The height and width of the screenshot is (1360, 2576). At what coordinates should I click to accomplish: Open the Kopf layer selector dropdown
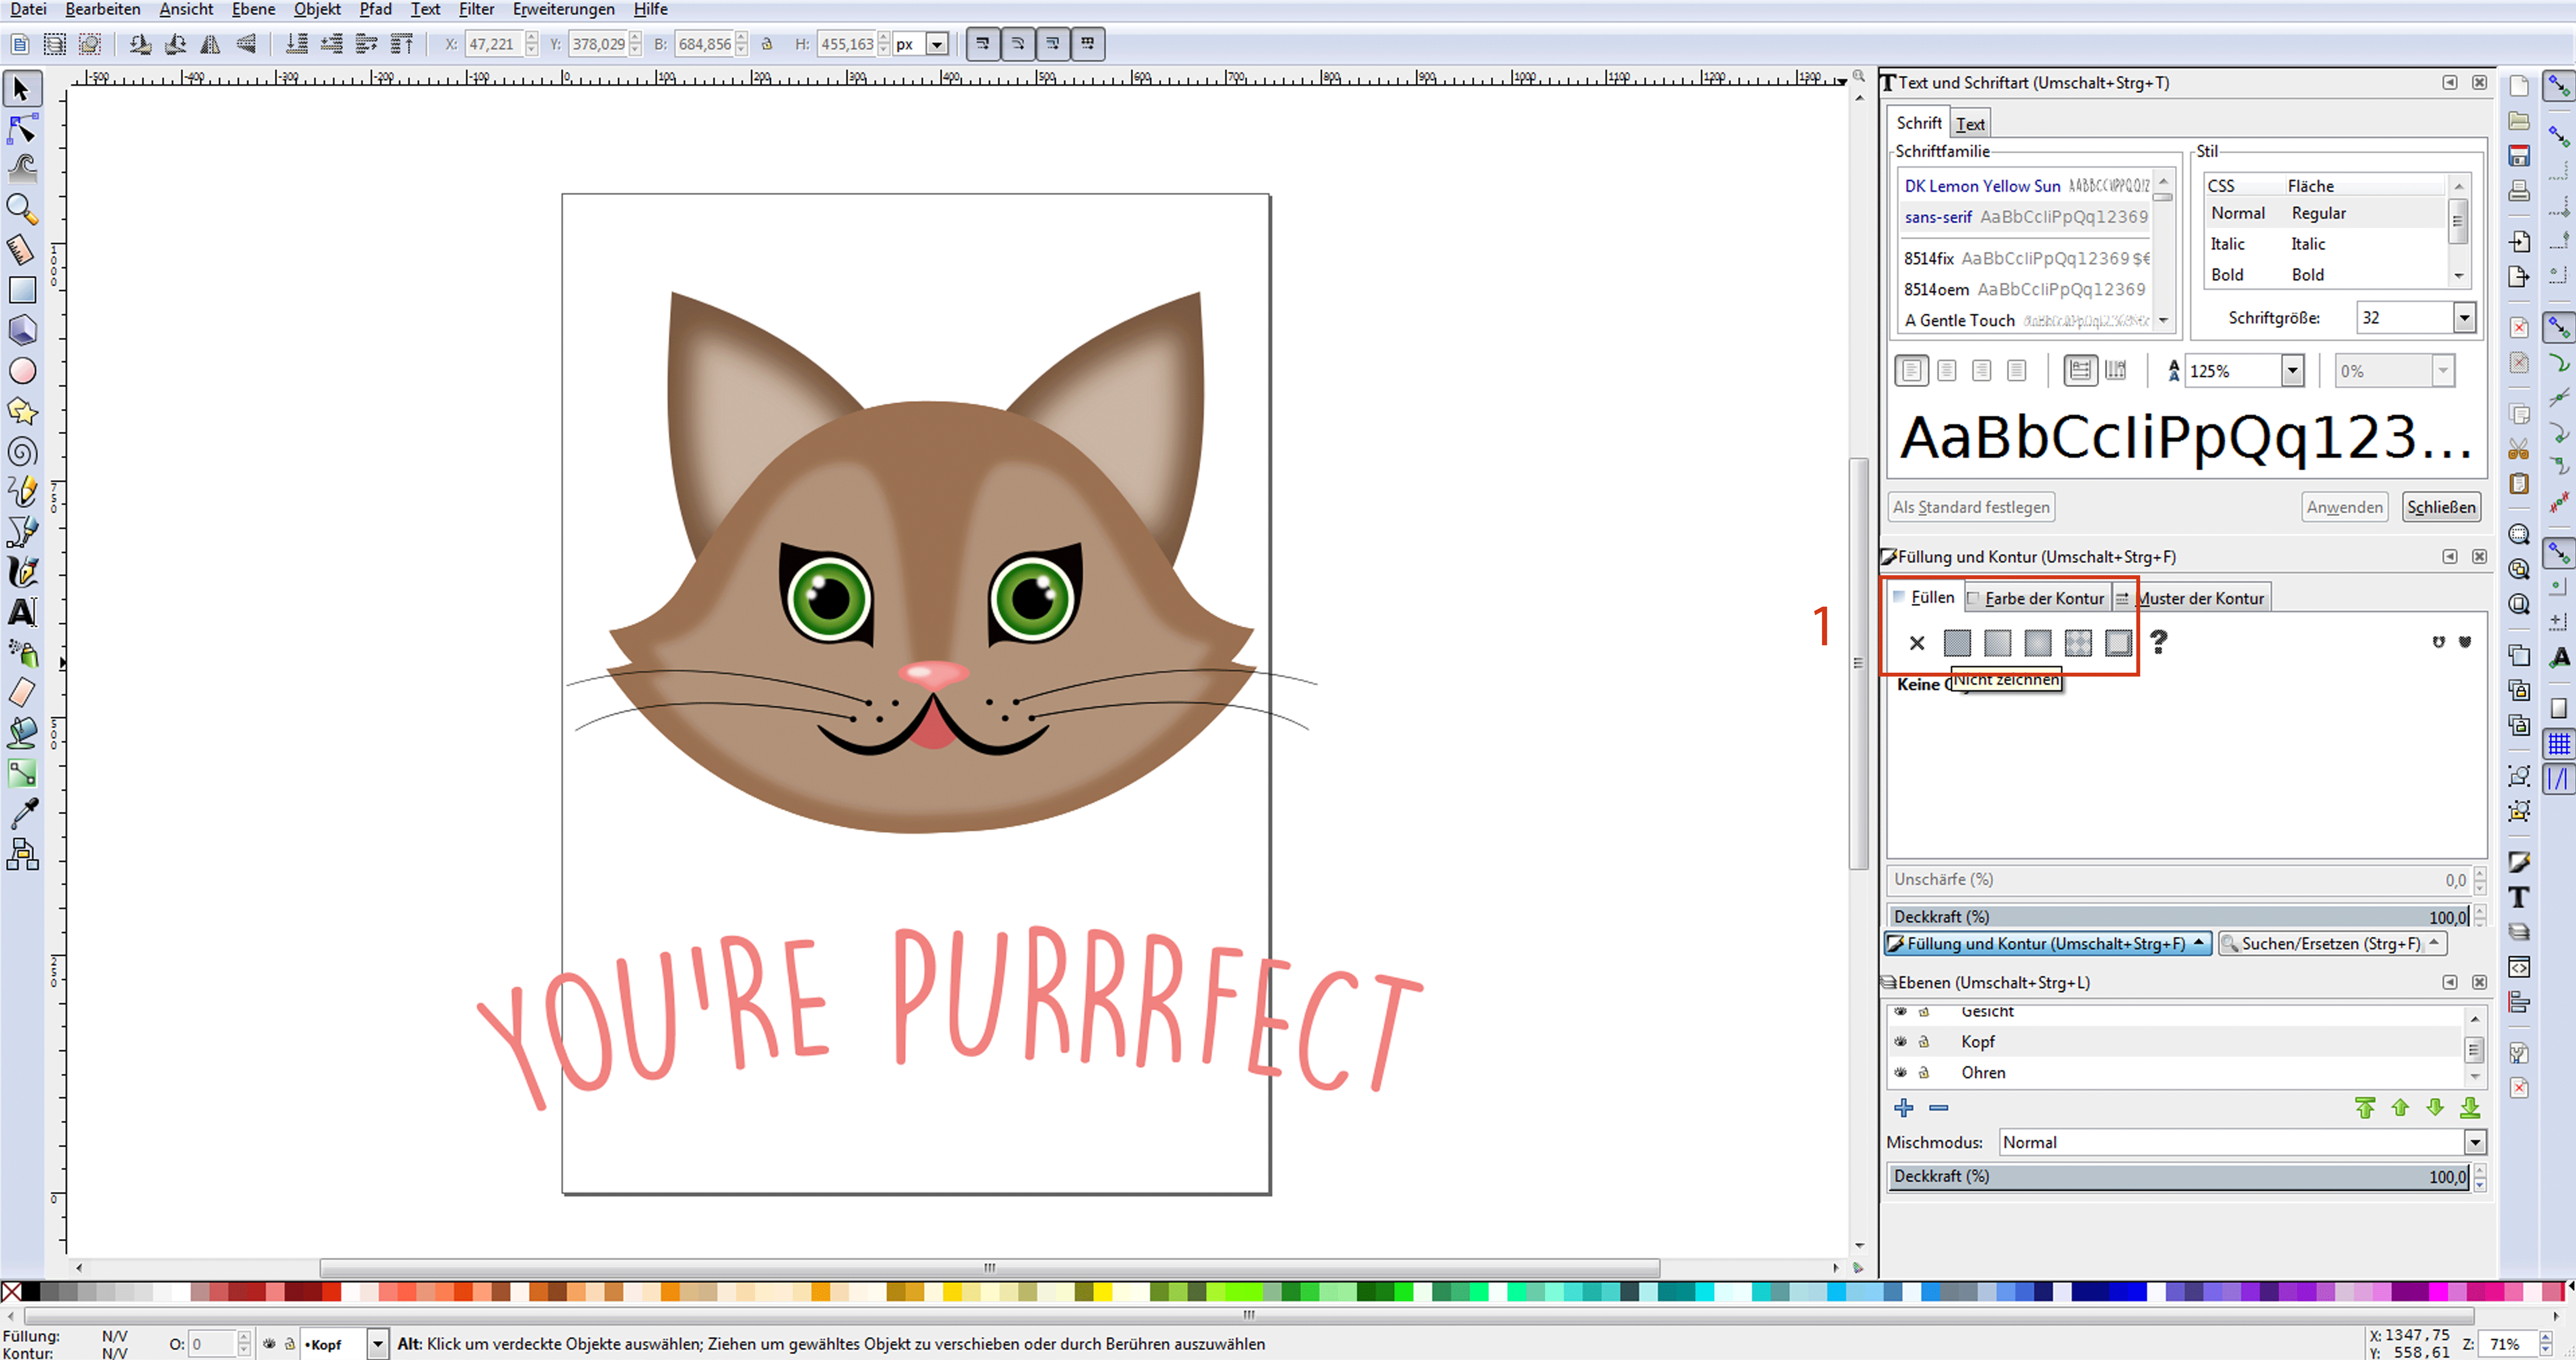[x=377, y=1344]
